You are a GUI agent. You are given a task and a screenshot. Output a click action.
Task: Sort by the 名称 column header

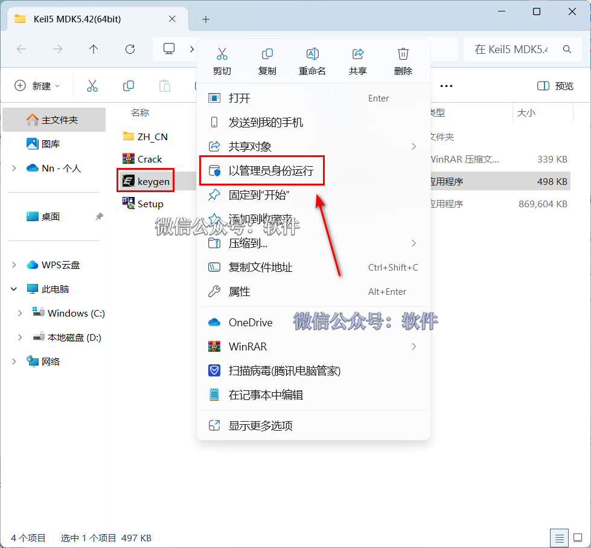tap(140, 113)
